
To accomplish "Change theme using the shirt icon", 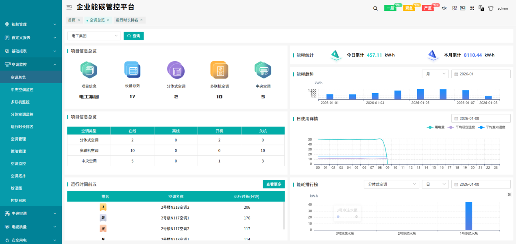I will (x=491, y=8).
